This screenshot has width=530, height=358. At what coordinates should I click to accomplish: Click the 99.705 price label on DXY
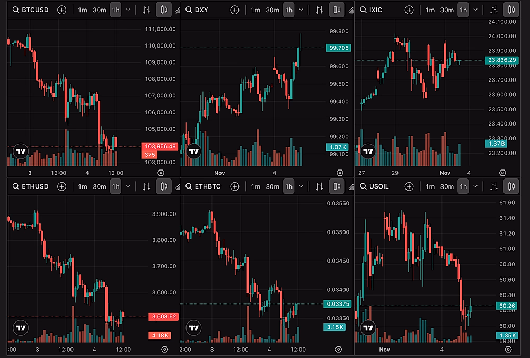(339, 48)
